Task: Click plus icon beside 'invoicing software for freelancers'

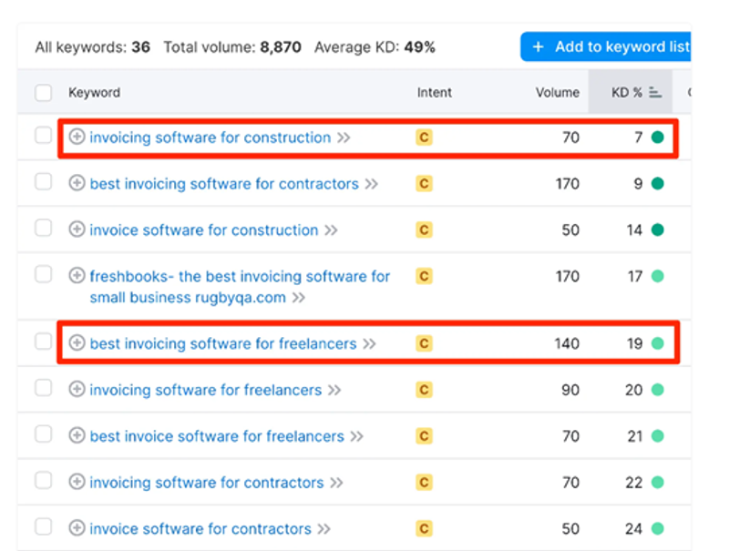Action: pyautogui.click(x=77, y=389)
